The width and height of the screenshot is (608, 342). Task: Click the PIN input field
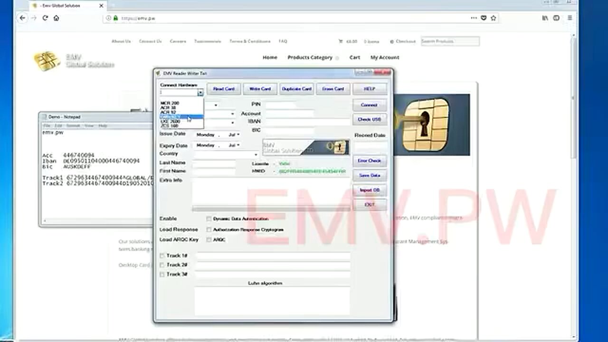coord(280,104)
